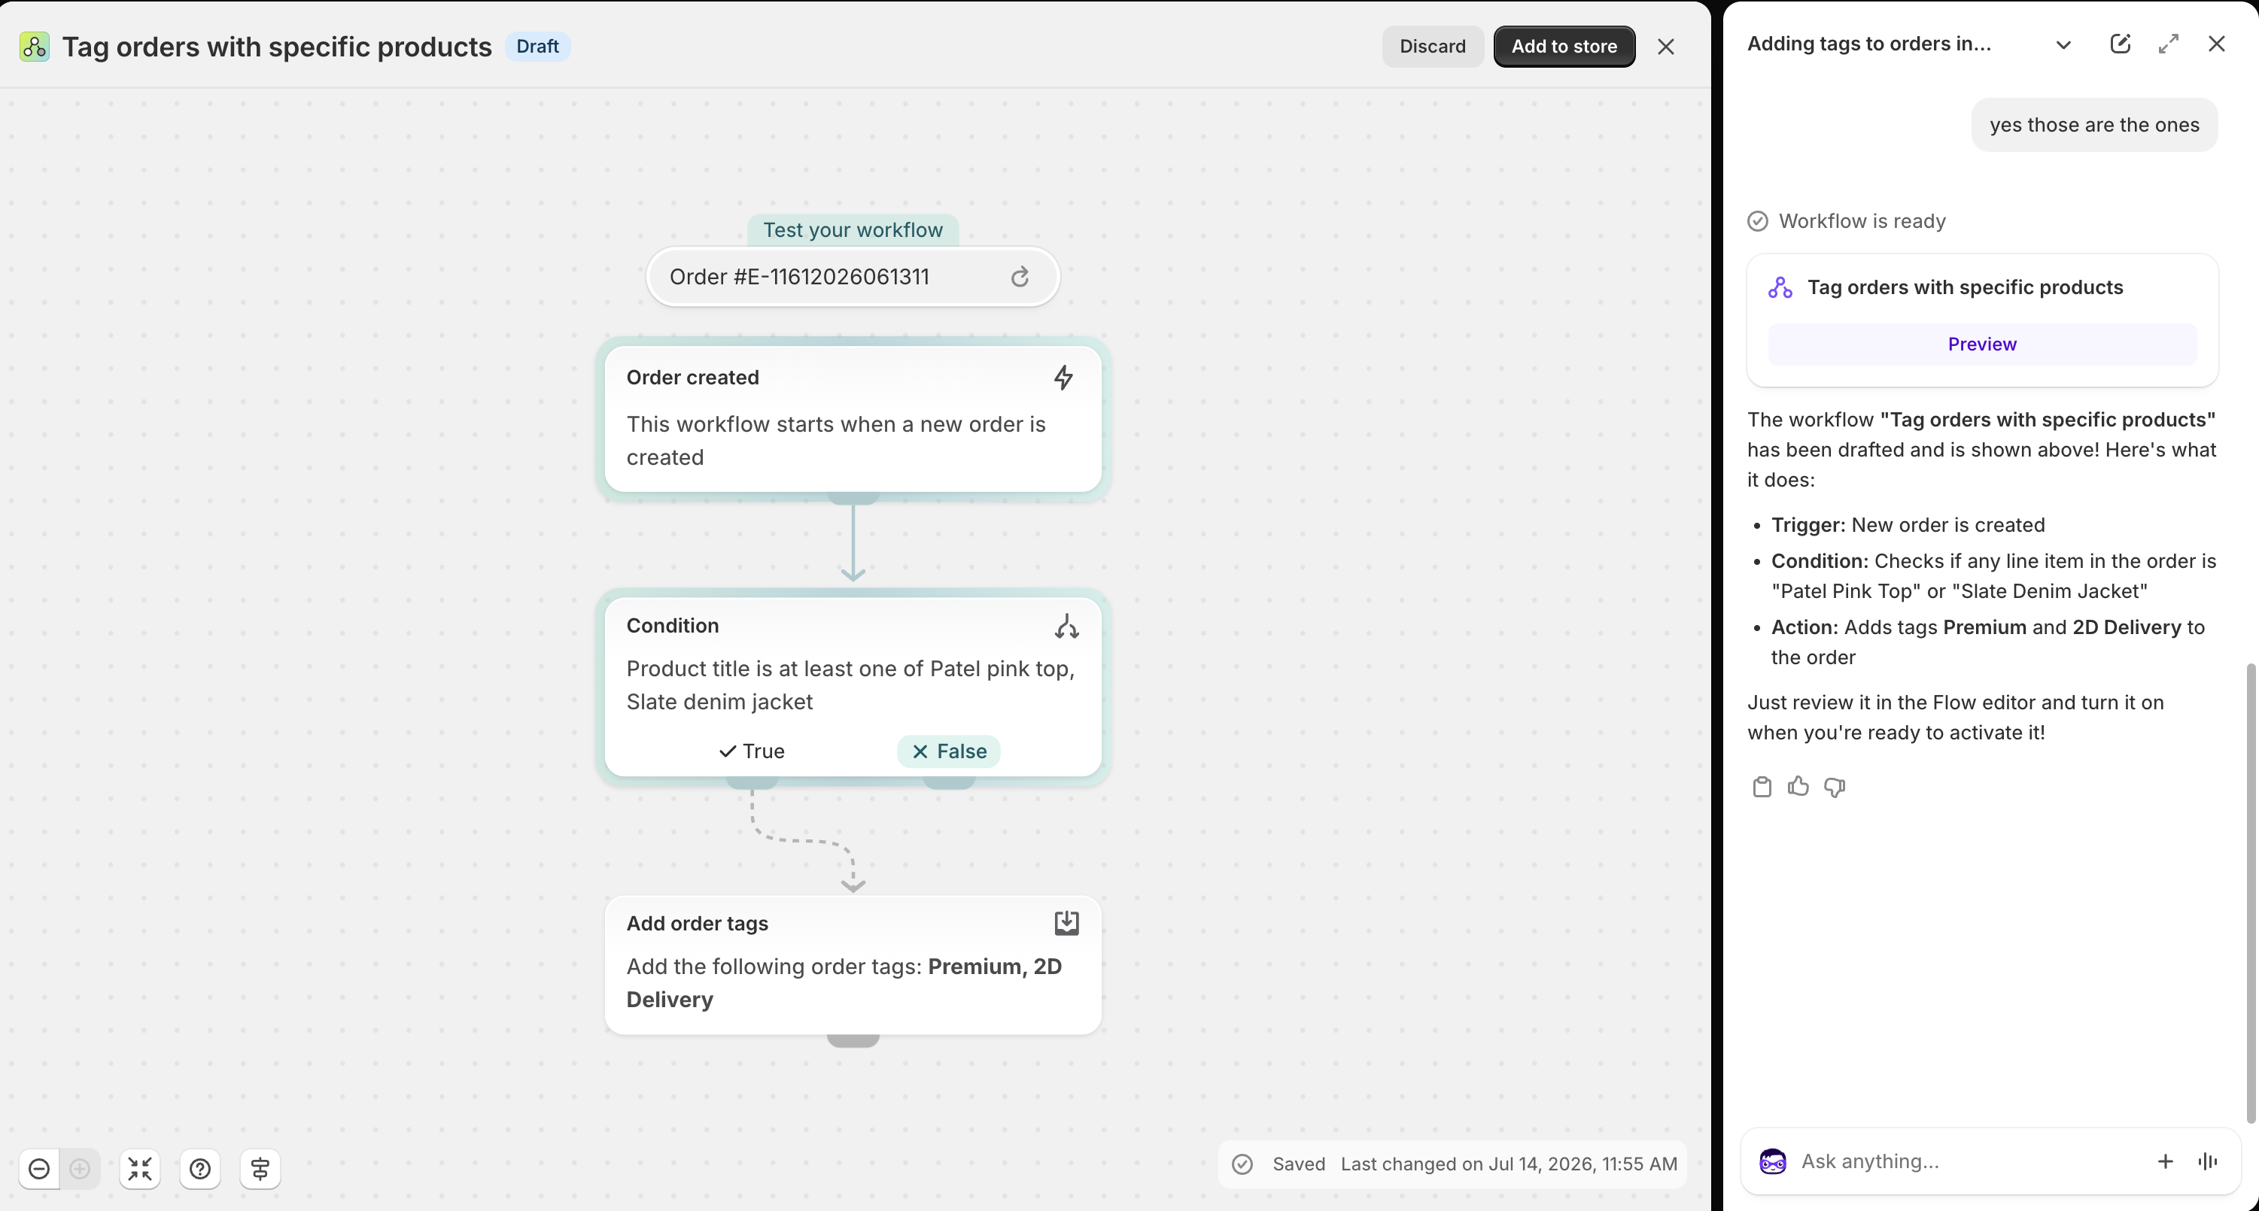This screenshot has height=1211, width=2259.
Task: Refresh the test order
Action: (x=1019, y=277)
